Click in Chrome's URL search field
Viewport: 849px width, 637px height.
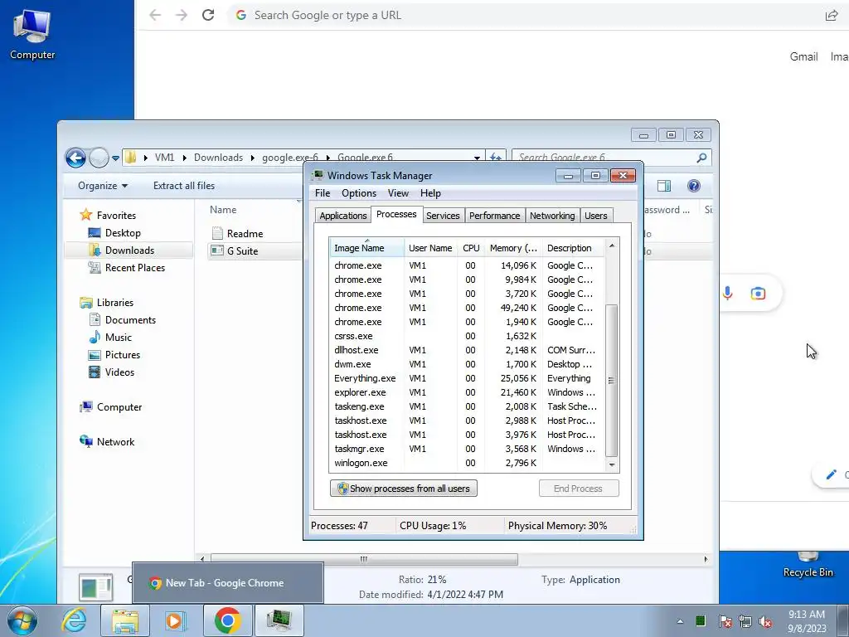pos(520,15)
